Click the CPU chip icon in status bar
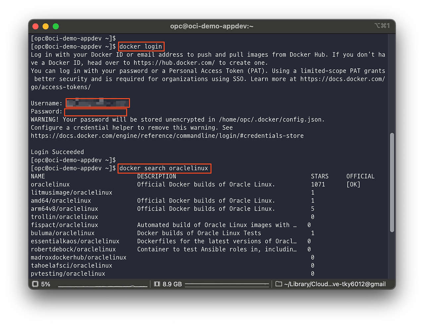424x327 pixels. (x=35, y=284)
